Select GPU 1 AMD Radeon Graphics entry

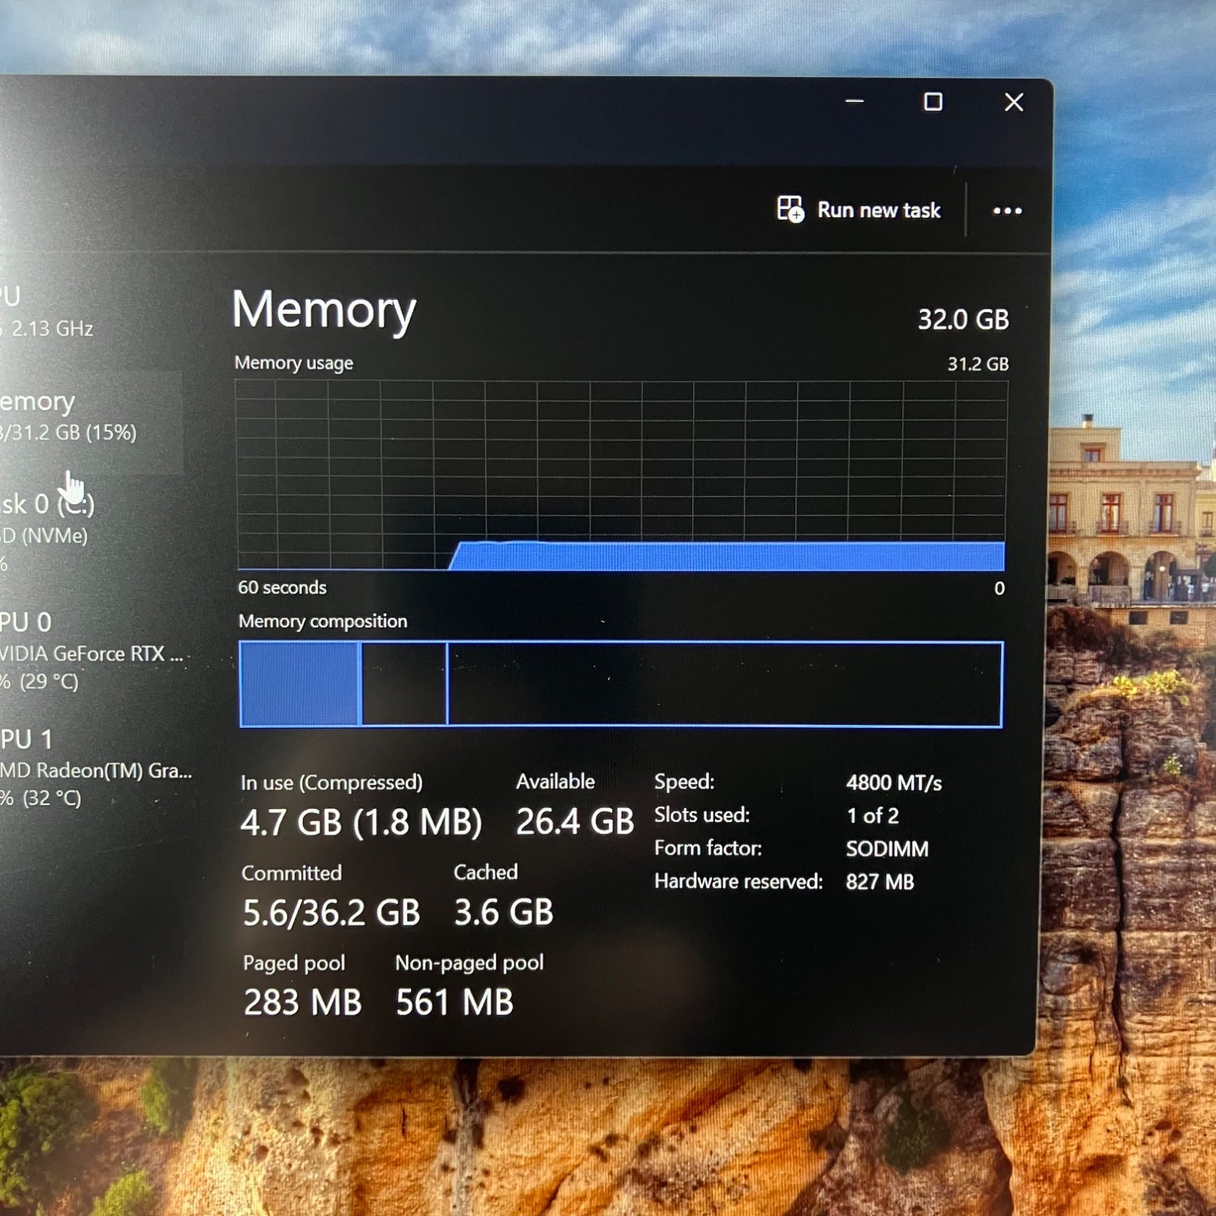(96, 768)
